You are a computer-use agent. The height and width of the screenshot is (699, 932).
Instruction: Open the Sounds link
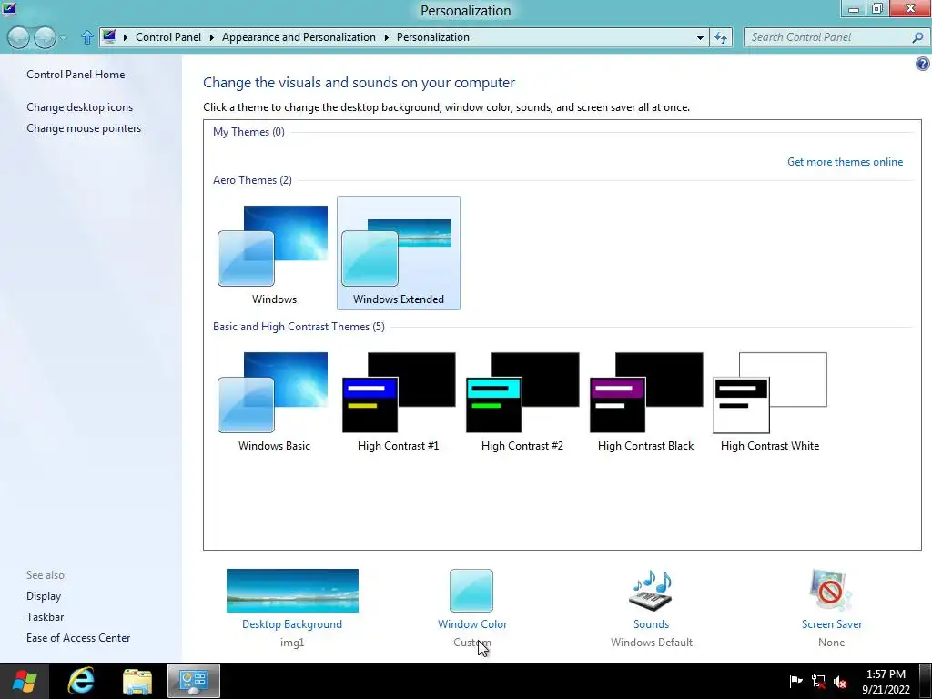pos(651,624)
